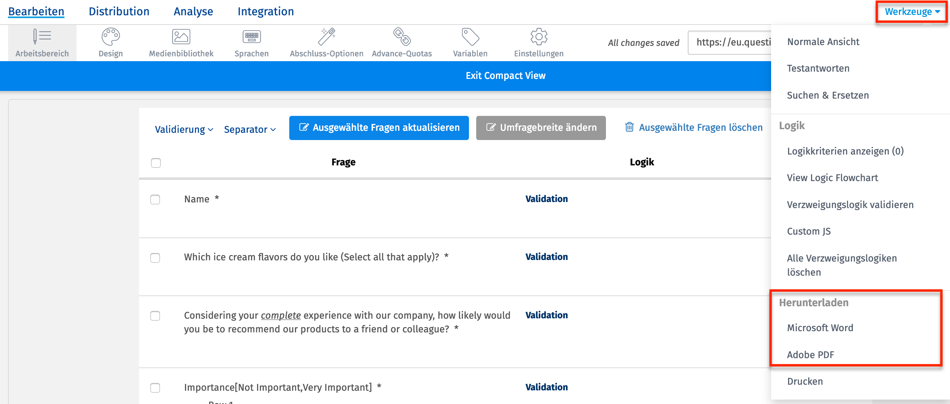Open the Design palette icon
The height and width of the screenshot is (404, 950).
(111, 37)
